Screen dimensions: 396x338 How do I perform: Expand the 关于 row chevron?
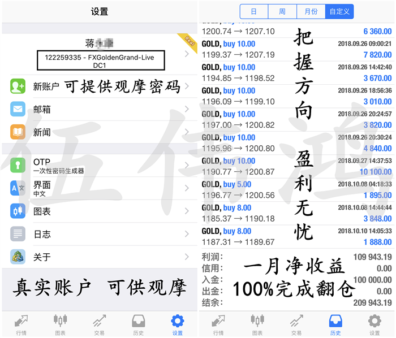click(187, 257)
